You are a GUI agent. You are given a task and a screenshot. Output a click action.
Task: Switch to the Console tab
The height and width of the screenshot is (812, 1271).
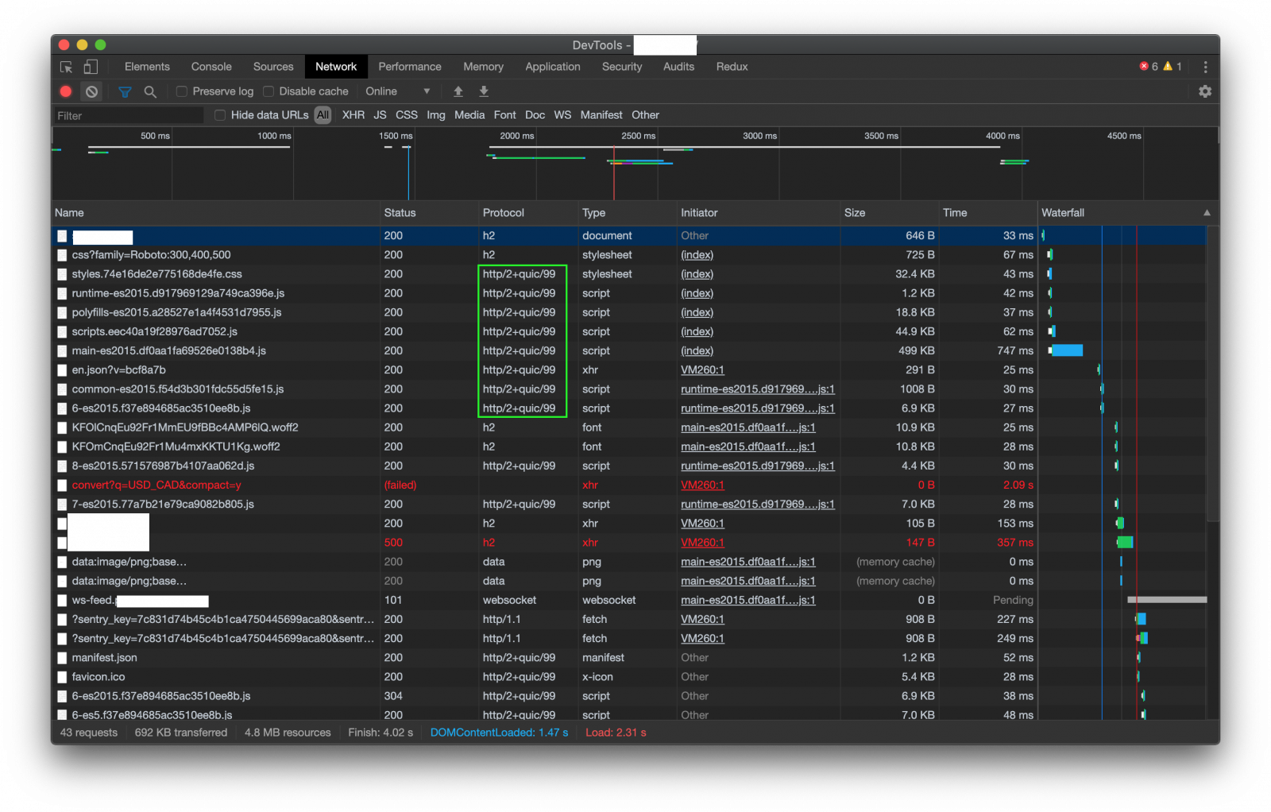pos(211,68)
